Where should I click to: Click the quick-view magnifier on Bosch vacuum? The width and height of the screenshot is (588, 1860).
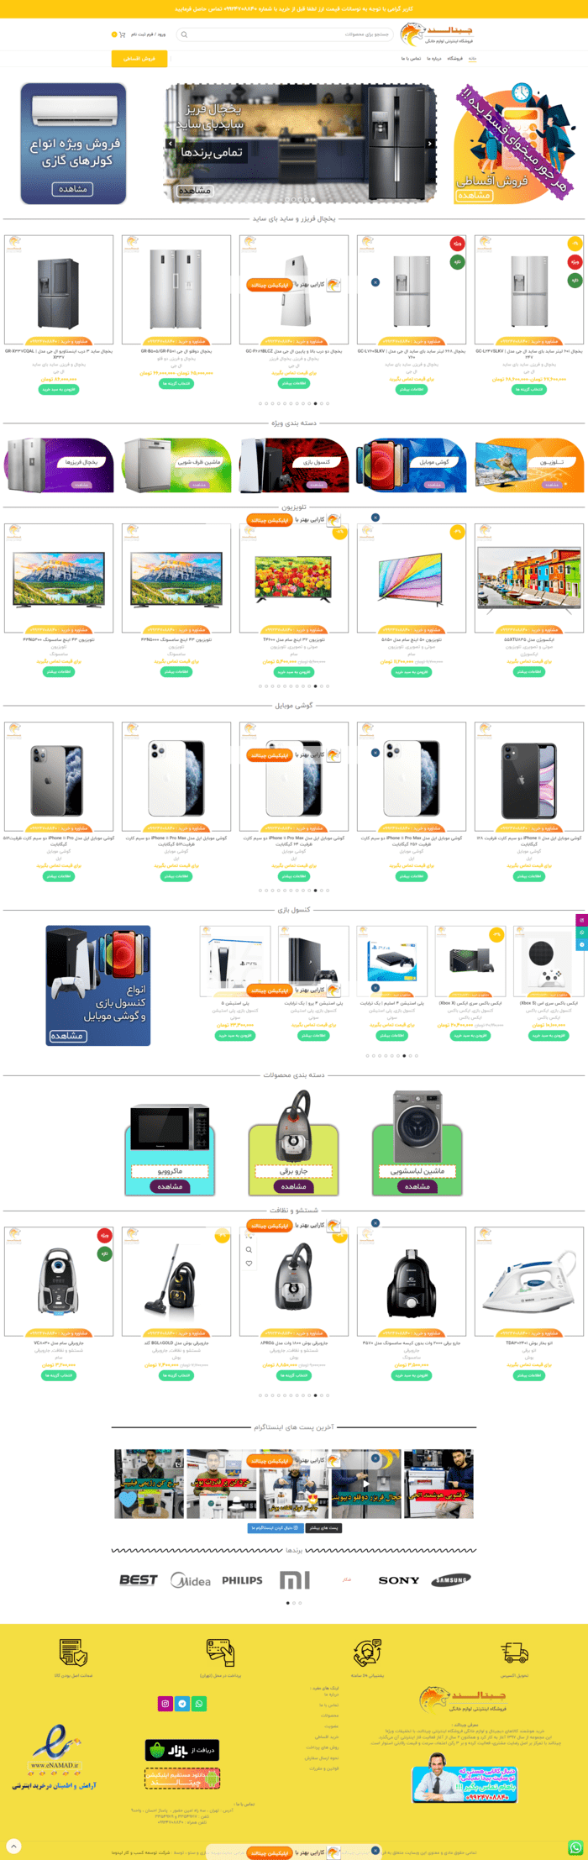pyautogui.click(x=249, y=1249)
